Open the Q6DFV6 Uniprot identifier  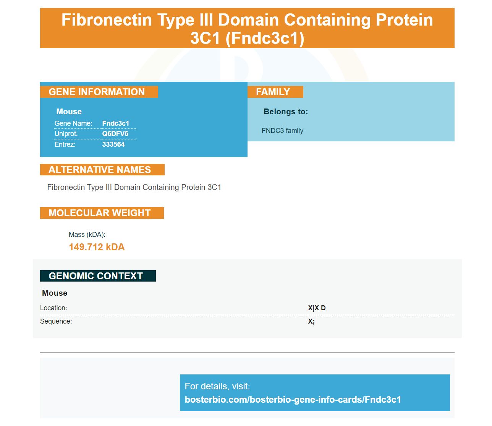[x=115, y=134]
